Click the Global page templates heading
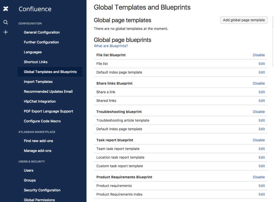The width and height of the screenshot is (274, 202). [123, 20]
